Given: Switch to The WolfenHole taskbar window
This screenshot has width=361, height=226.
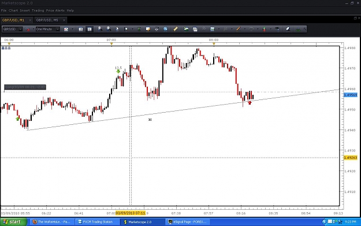Looking at the screenshot, I should (51, 222).
